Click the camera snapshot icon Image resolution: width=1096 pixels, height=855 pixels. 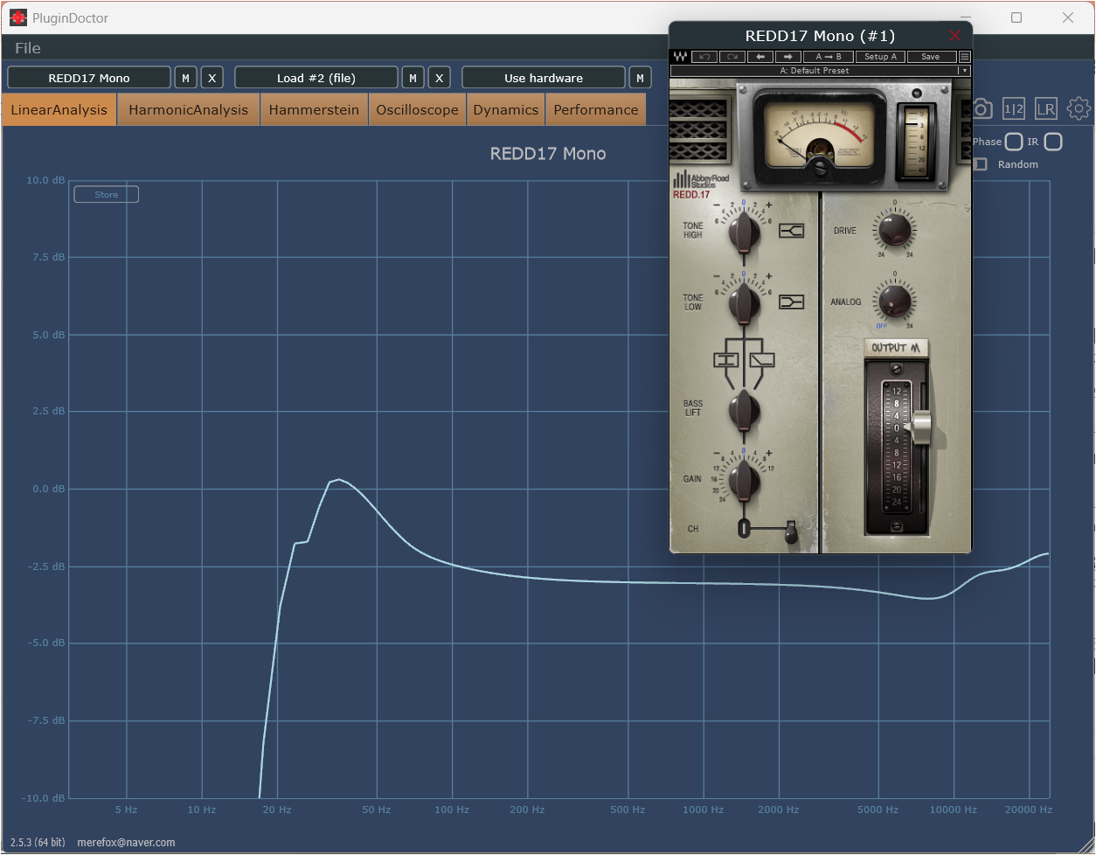(x=982, y=108)
